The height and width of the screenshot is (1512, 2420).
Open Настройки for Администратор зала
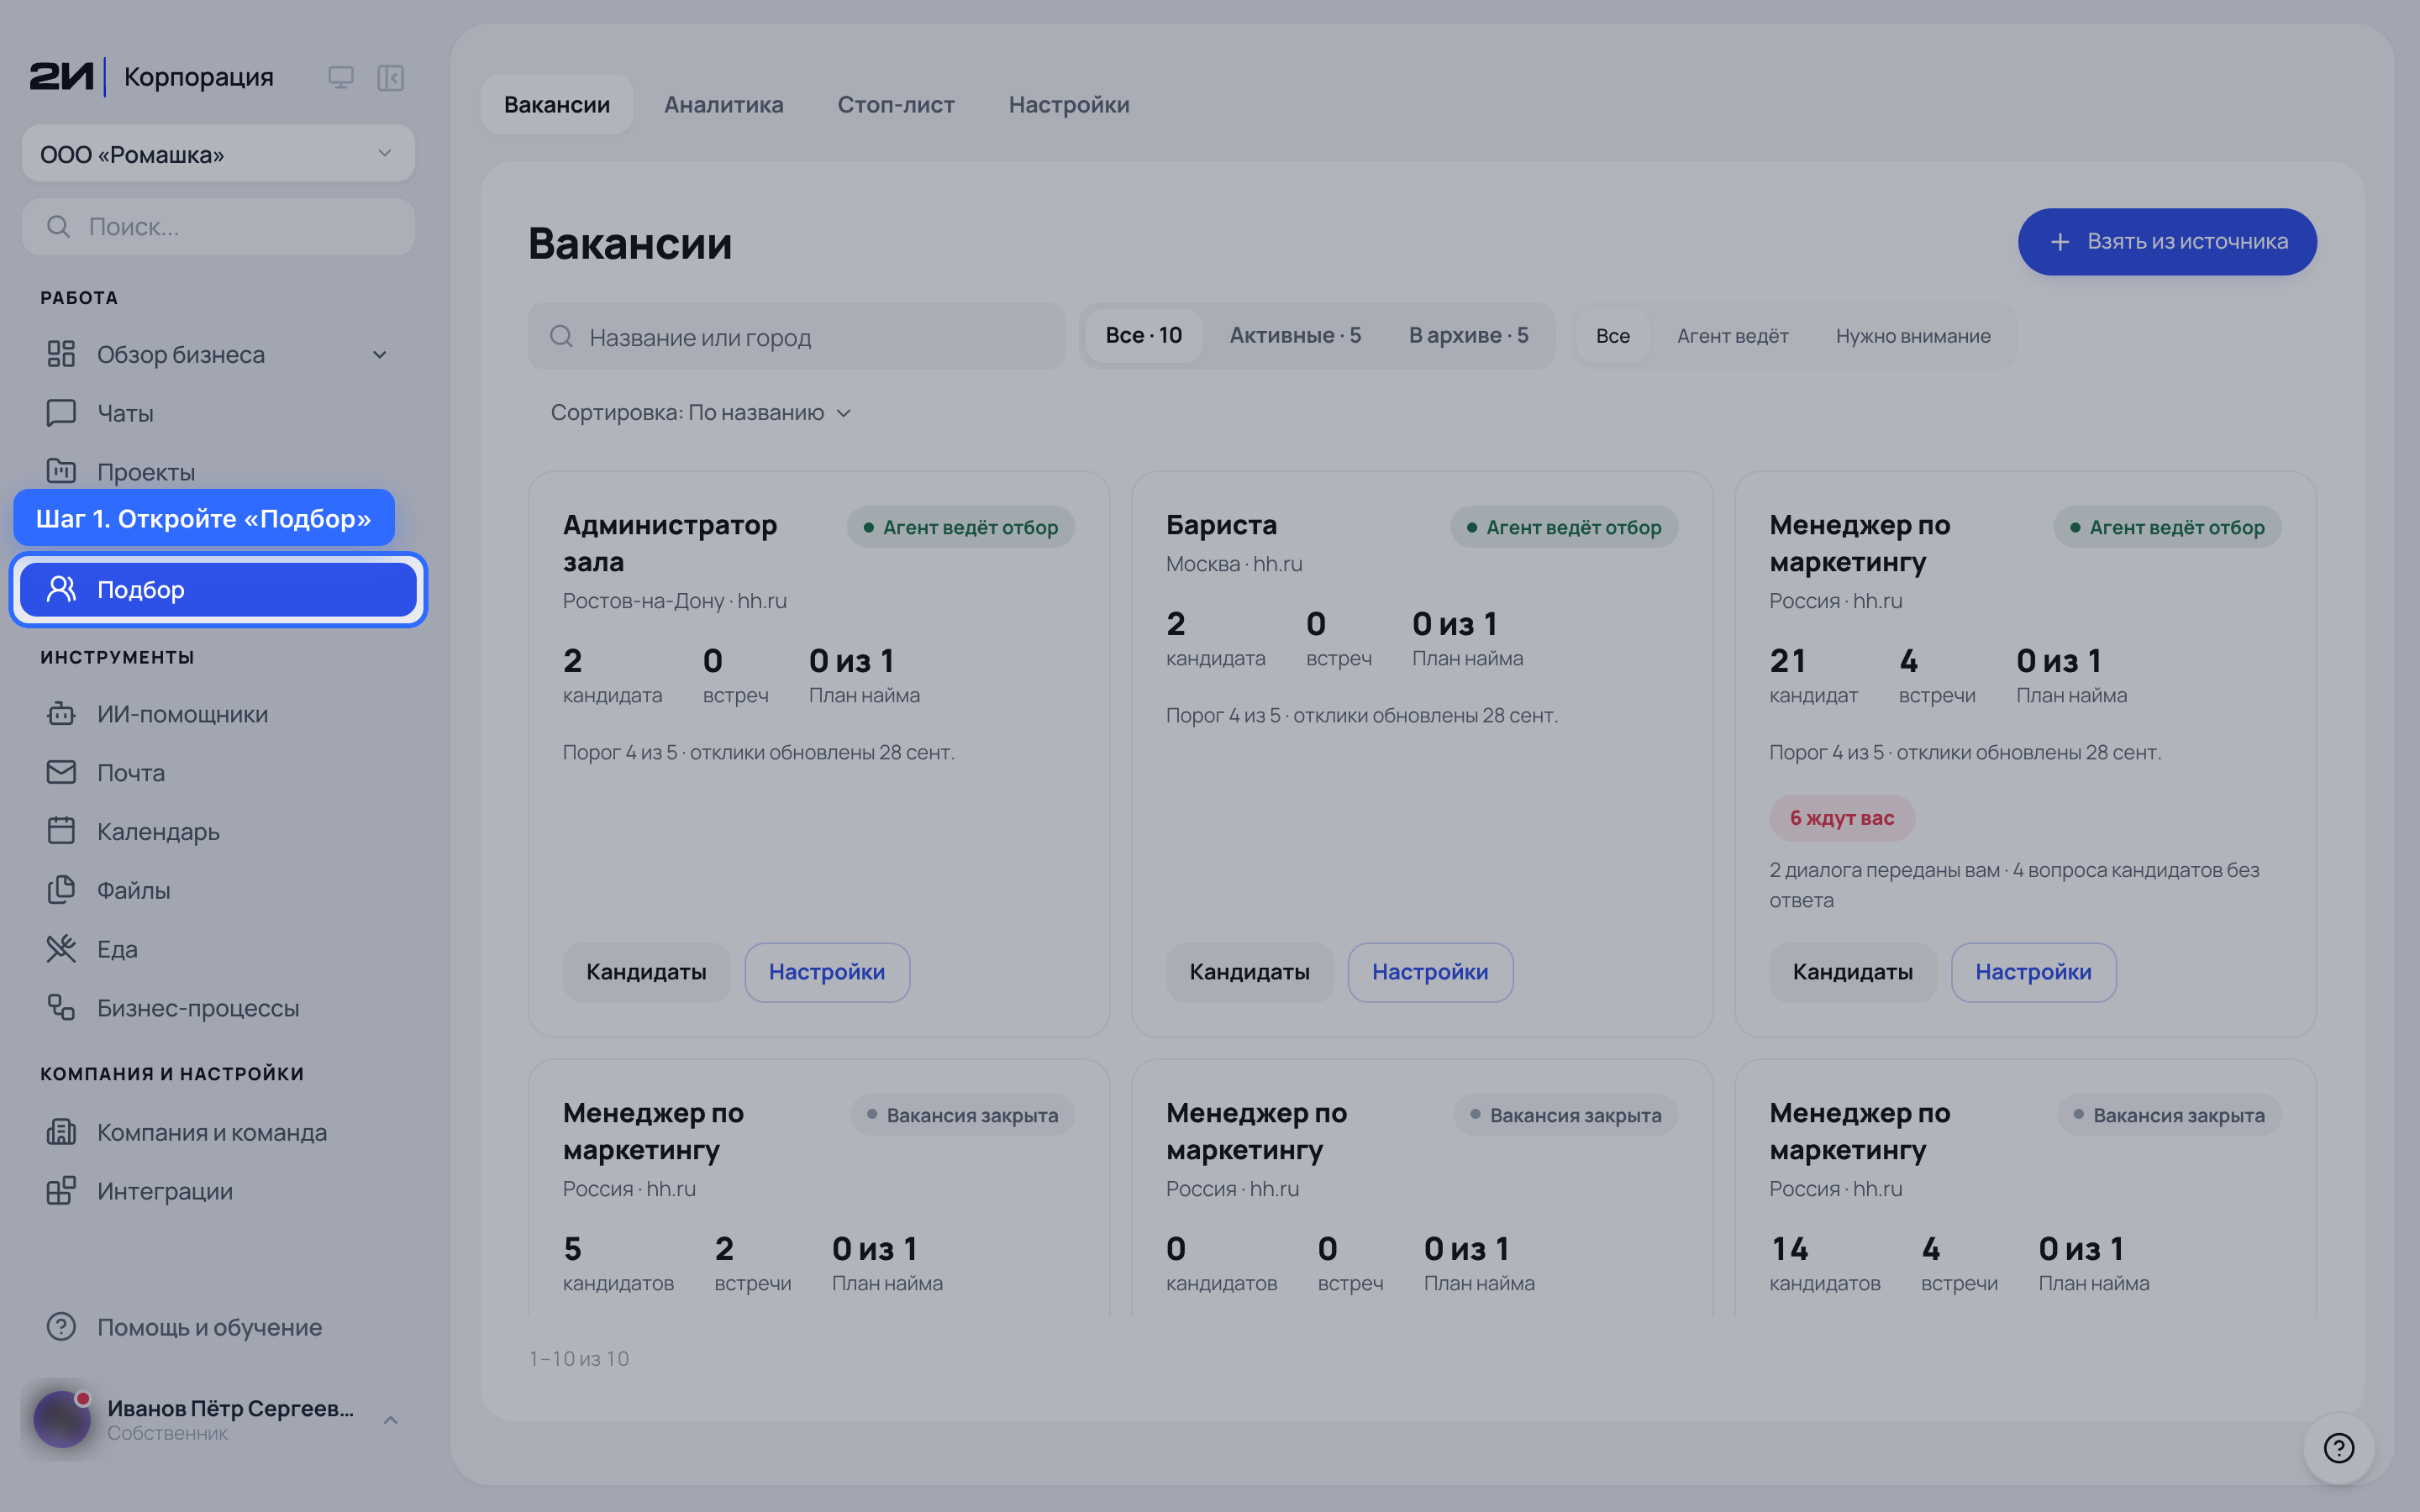tap(826, 971)
